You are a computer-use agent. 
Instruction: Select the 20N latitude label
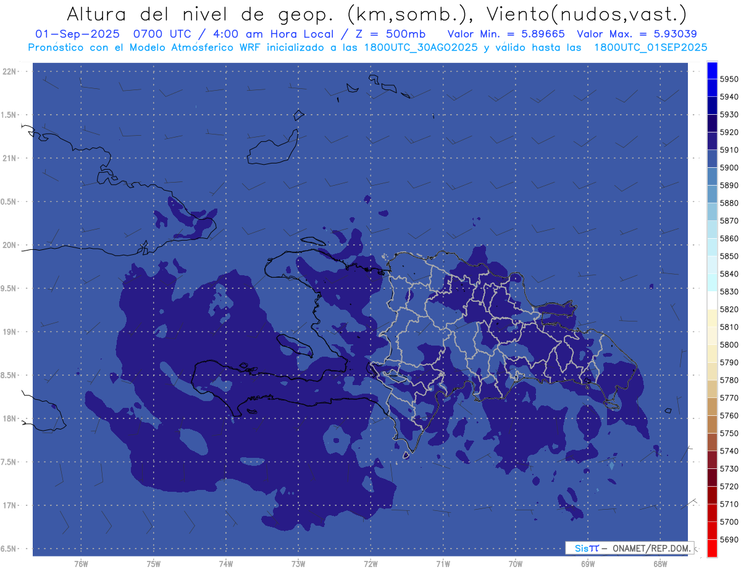[10, 245]
